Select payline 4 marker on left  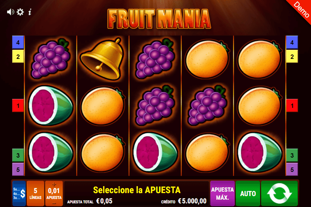(18, 42)
